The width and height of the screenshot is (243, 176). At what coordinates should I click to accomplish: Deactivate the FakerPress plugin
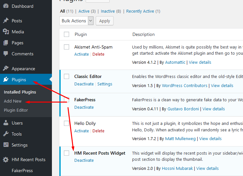[x=84, y=107]
